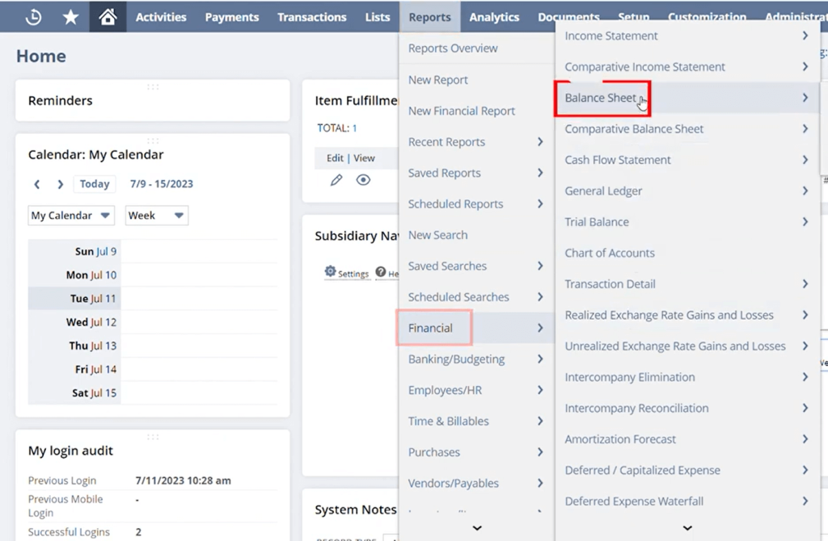Go to next calendar week arrow
The width and height of the screenshot is (828, 541).
60,184
